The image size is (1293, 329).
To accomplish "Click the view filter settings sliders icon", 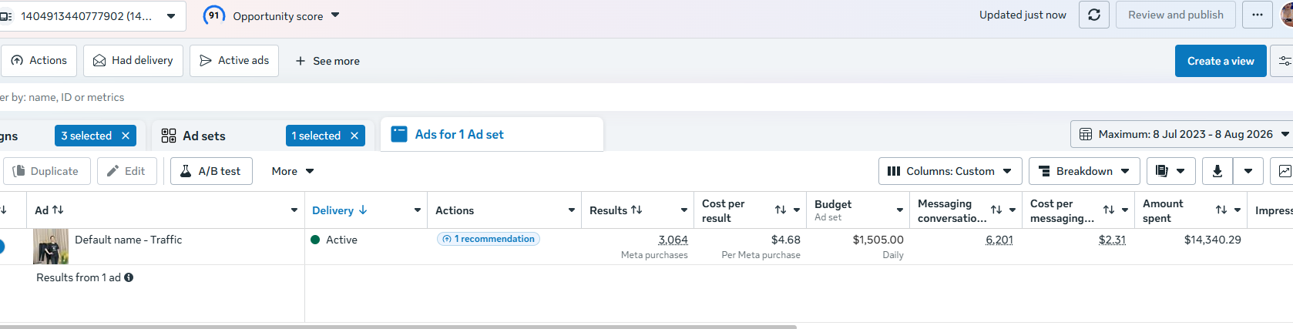I will click(x=1284, y=61).
